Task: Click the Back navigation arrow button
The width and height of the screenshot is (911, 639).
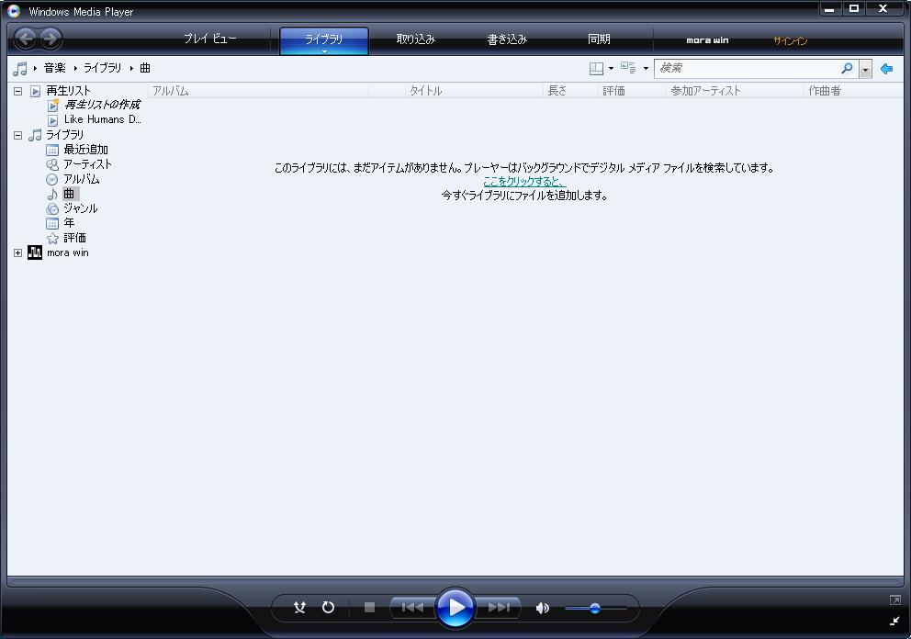Action: pos(26,39)
